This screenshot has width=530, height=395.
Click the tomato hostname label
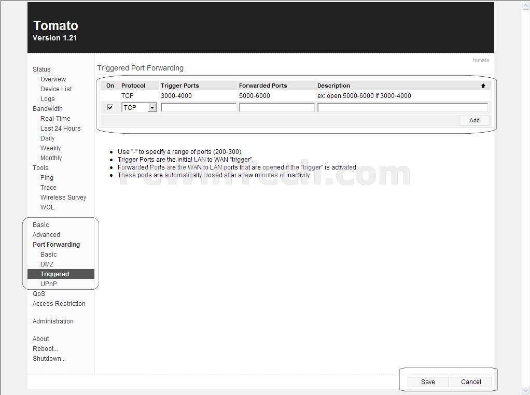click(481, 60)
